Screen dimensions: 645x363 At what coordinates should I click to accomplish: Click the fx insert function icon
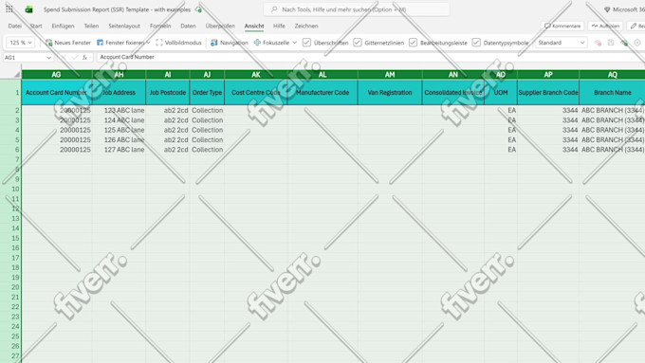click(84, 57)
